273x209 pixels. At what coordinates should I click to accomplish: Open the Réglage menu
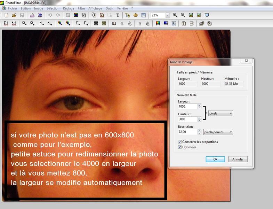(69, 8)
